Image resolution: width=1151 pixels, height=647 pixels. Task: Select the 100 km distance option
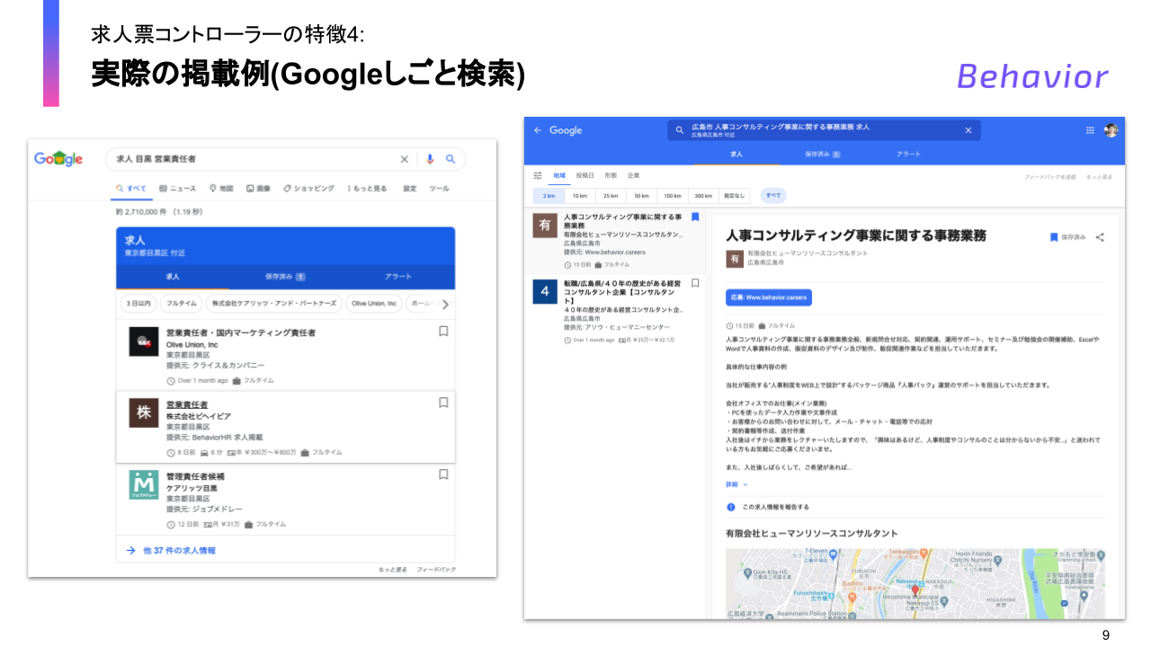(672, 195)
